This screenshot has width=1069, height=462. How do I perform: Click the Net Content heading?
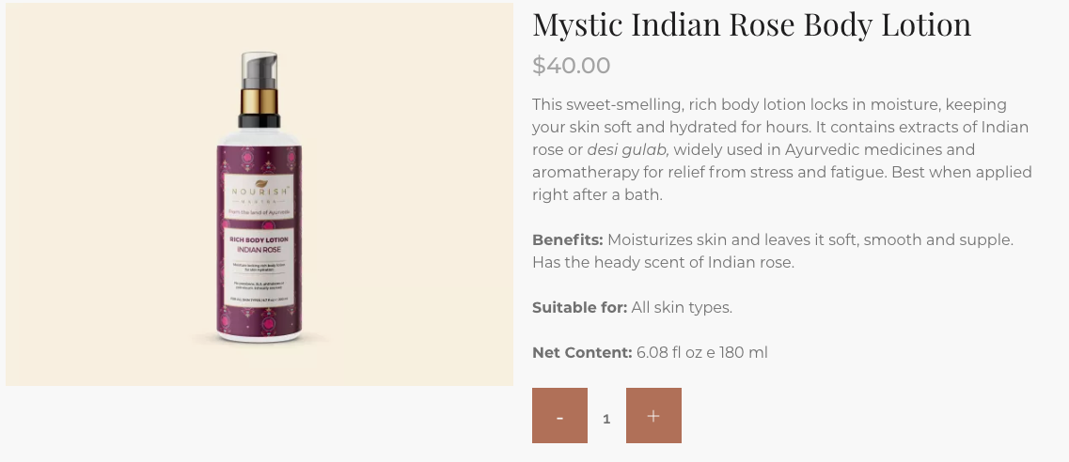tap(582, 353)
